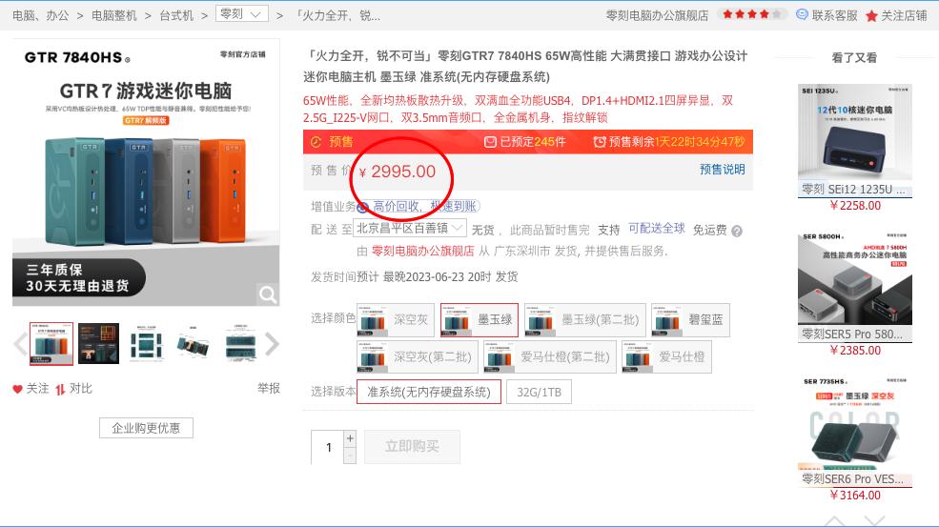Click the 可配送全球 link
939x527 pixels.
coord(656,228)
